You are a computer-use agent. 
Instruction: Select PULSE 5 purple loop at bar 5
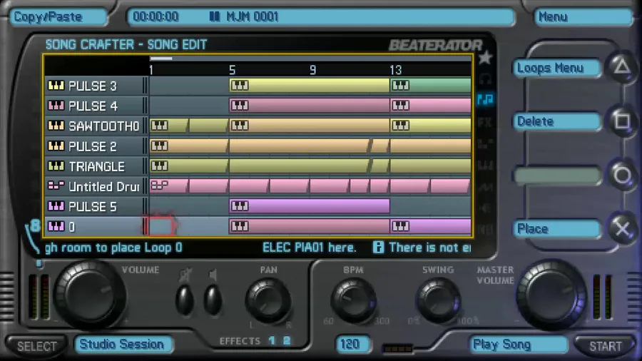pyautogui.click(x=309, y=206)
